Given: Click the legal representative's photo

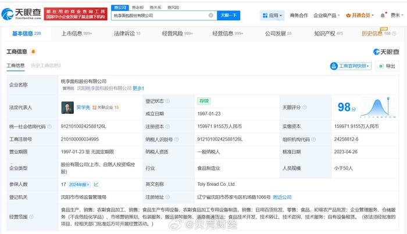Looking at the screenshot, I should coord(67,107).
